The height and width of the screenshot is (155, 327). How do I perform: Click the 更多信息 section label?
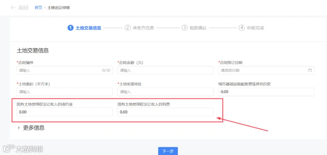pyautogui.click(x=34, y=128)
